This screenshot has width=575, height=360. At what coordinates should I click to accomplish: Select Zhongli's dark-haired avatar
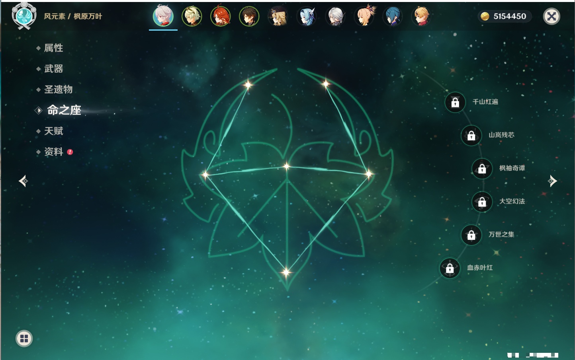[x=249, y=17]
